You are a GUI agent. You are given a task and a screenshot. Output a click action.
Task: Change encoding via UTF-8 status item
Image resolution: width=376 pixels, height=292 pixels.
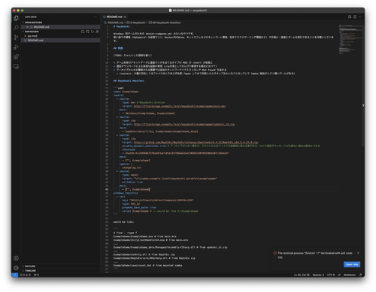pyautogui.click(x=331, y=275)
